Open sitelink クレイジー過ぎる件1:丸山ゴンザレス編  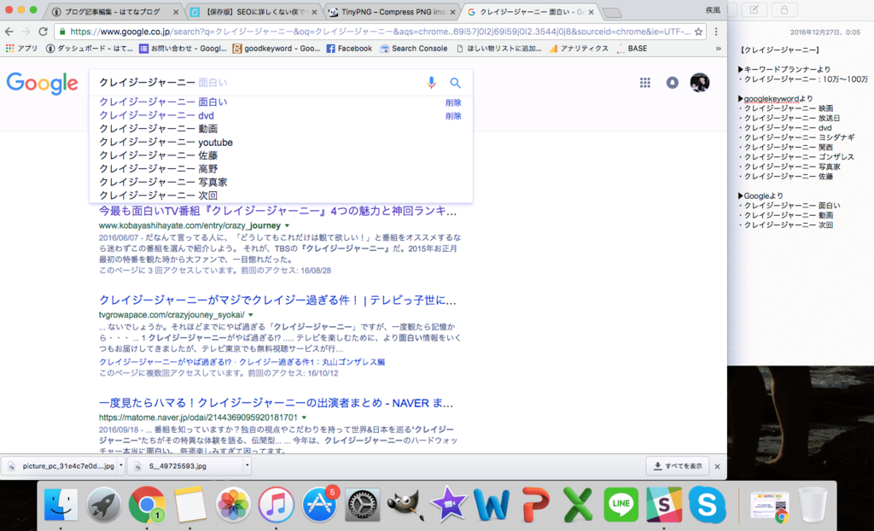pos(312,362)
